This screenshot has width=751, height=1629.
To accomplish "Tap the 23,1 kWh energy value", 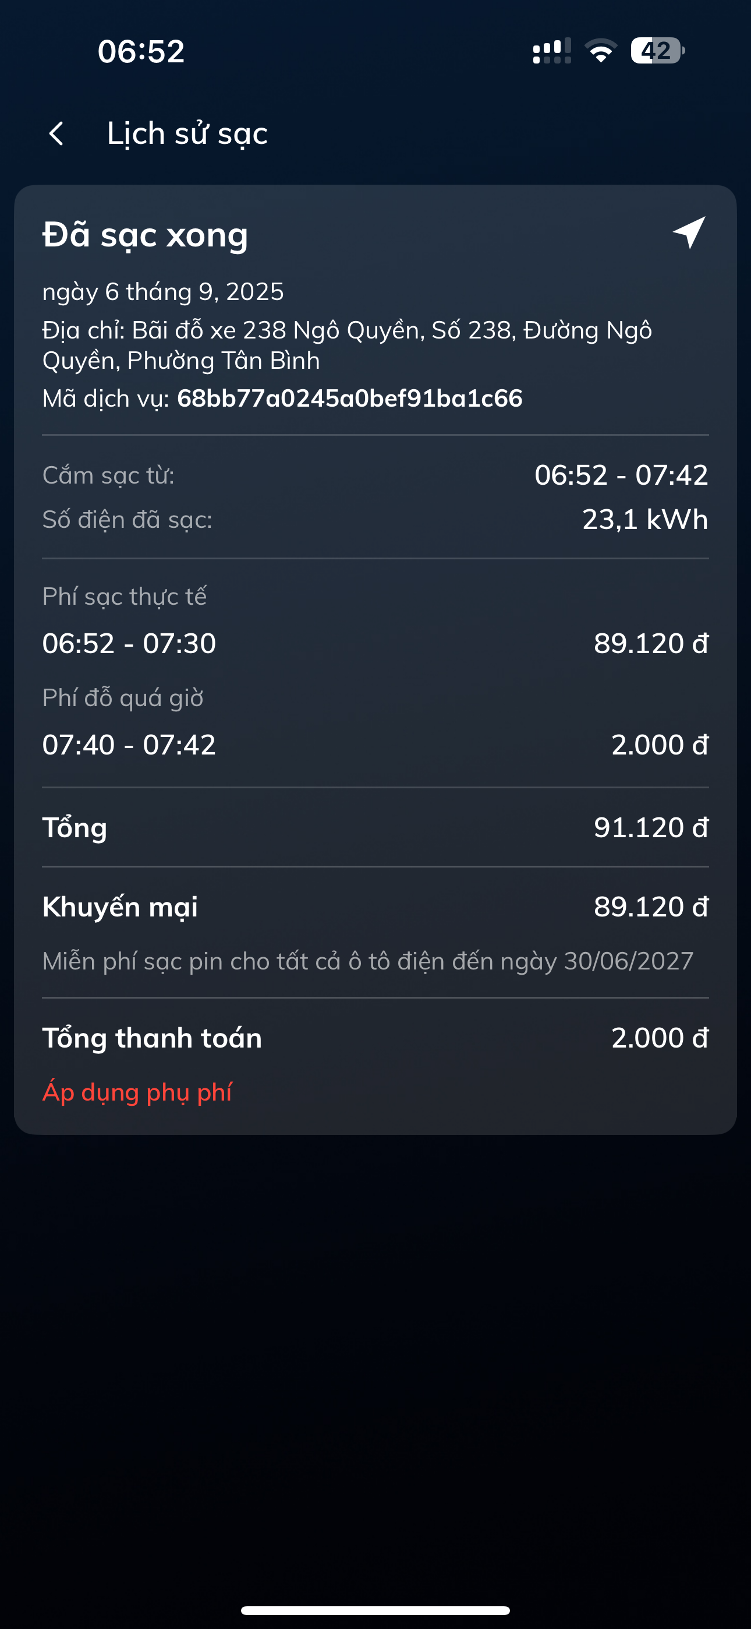I will tap(644, 519).
